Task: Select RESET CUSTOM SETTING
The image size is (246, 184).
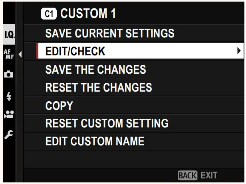Action: [107, 123]
